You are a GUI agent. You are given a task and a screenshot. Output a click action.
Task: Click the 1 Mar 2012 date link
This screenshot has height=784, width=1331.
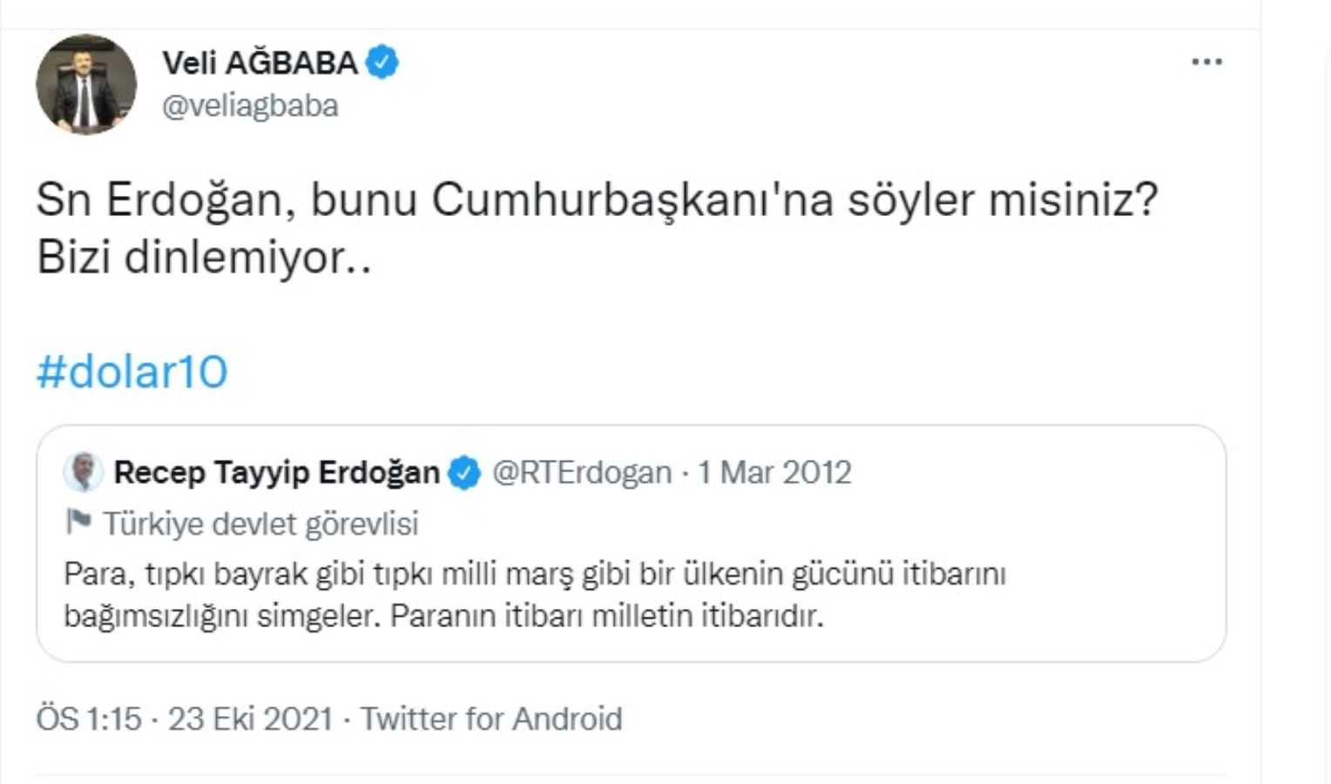pyautogui.click(x=774, y=473)
